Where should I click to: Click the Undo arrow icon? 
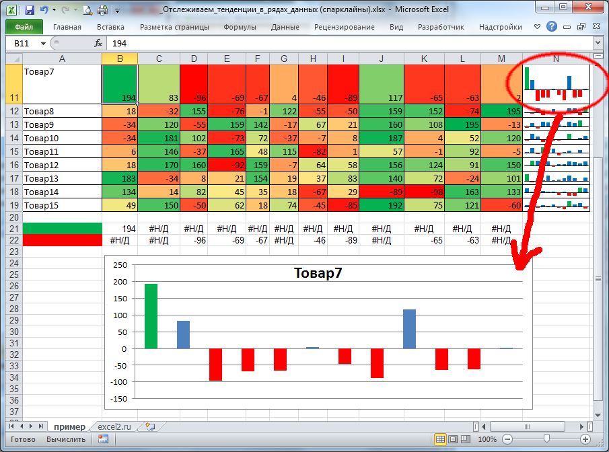[44, 10]
